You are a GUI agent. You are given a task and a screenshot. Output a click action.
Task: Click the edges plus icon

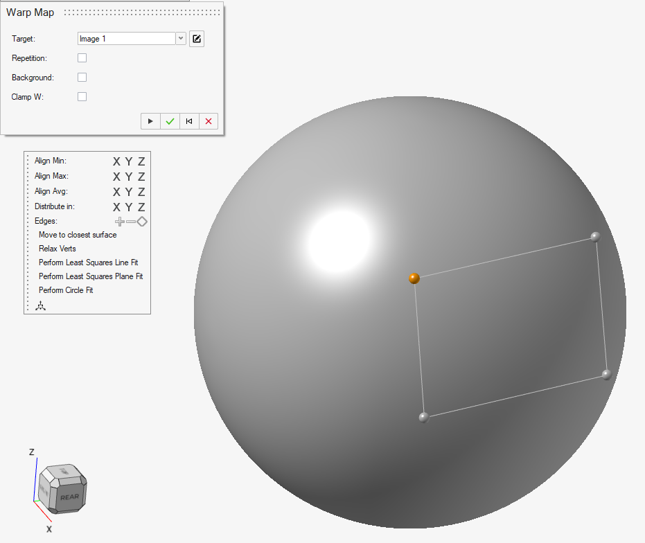pos(120,222)
